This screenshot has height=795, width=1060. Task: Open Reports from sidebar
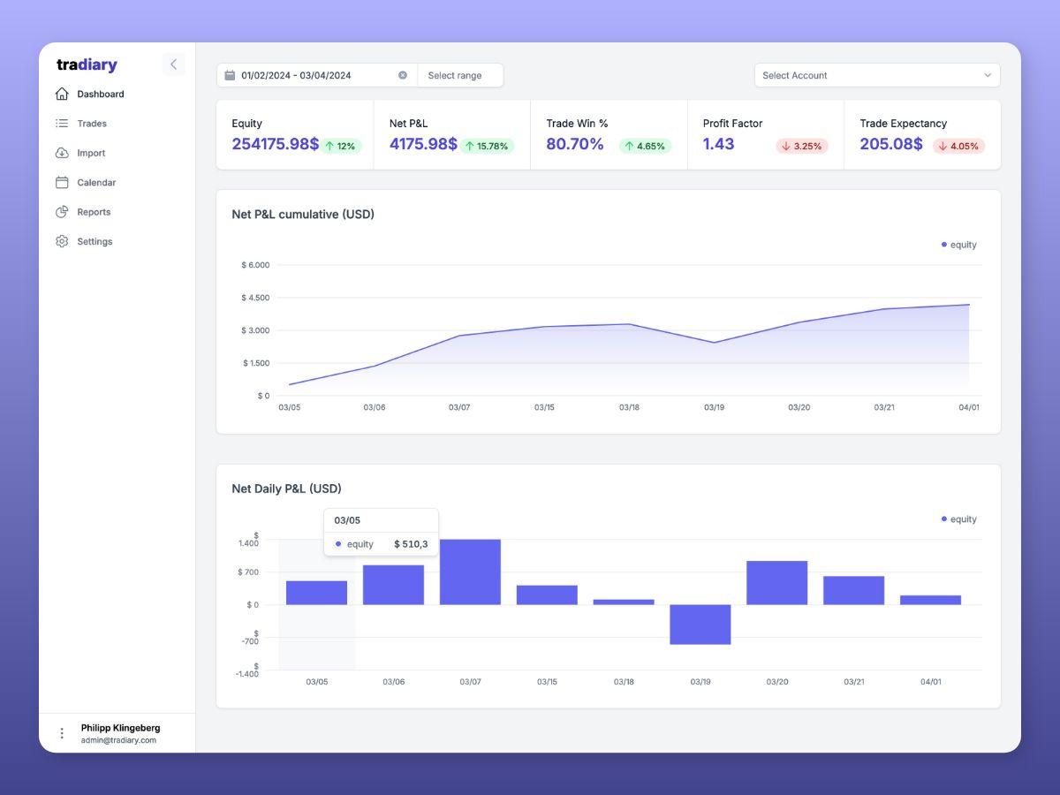(94, 212)
